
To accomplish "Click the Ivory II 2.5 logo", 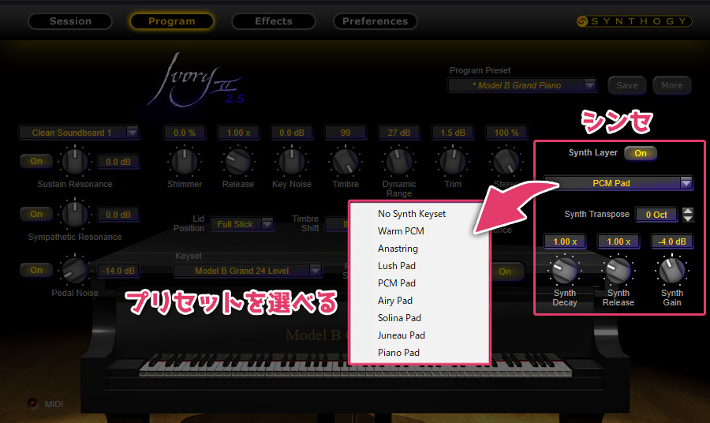I will point(197,80).
